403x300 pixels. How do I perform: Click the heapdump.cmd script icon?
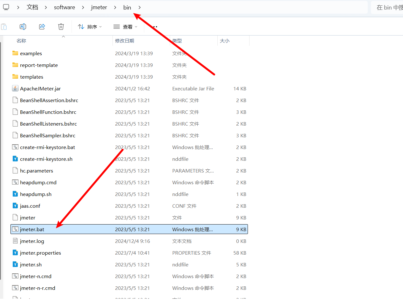tap(15, 182)
